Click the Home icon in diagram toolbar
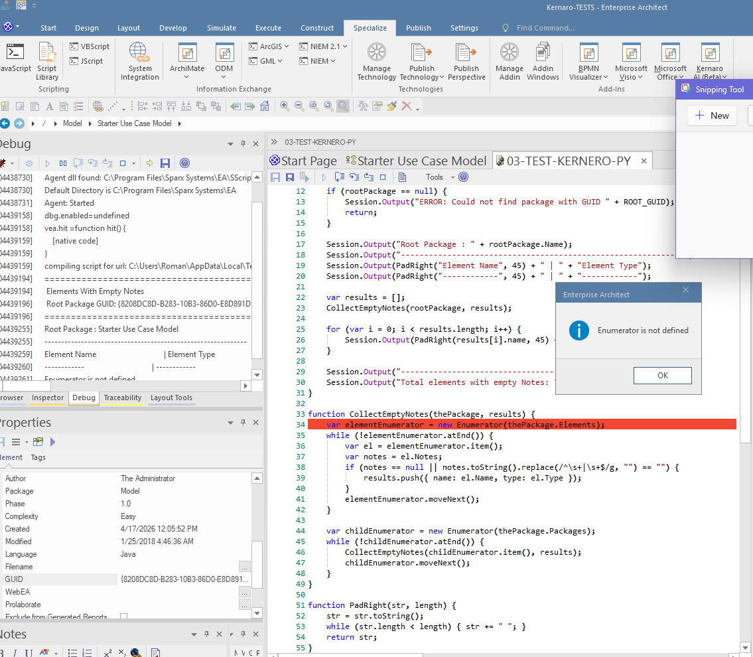Viewport: 753px width, 657px height. 265,106
